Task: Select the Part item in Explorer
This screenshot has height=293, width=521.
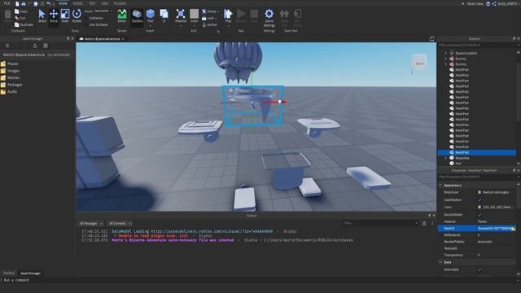Action: point(458,164)
